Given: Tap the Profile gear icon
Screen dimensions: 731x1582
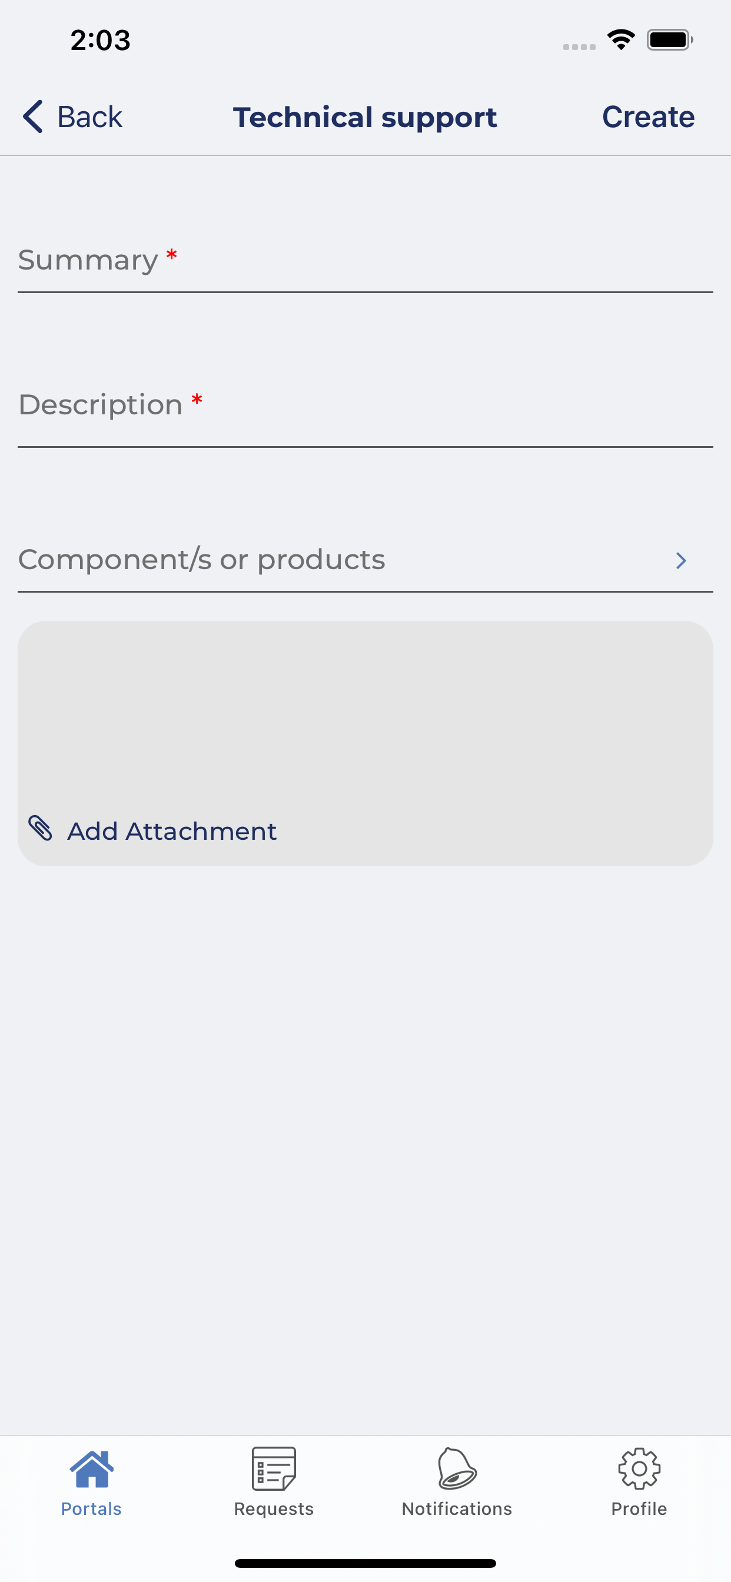Looking at the screenshot, I should click(x=639, y=1469).
